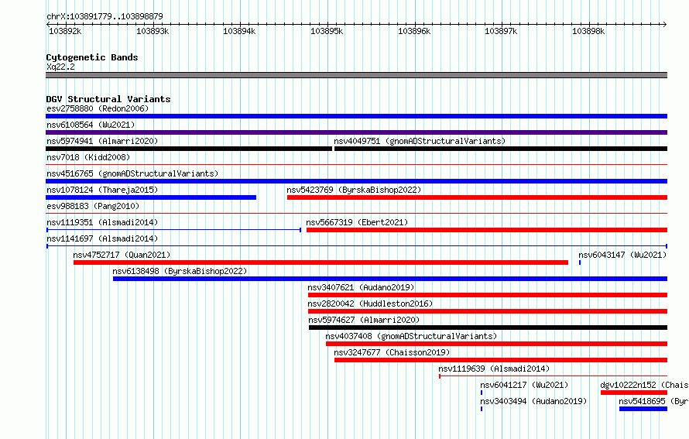Viewport: 689px width, 439px height.
Task: Click the black nsv5974627 variant bar
Action: point(488,328)
